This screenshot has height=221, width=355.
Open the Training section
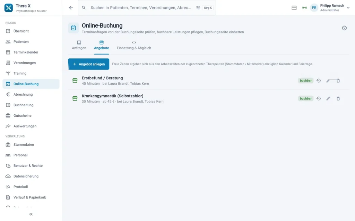(x=31, y=73)
